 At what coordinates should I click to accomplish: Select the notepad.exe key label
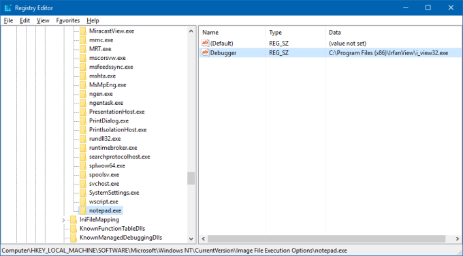pyautogui.click(x=105, y=210)
